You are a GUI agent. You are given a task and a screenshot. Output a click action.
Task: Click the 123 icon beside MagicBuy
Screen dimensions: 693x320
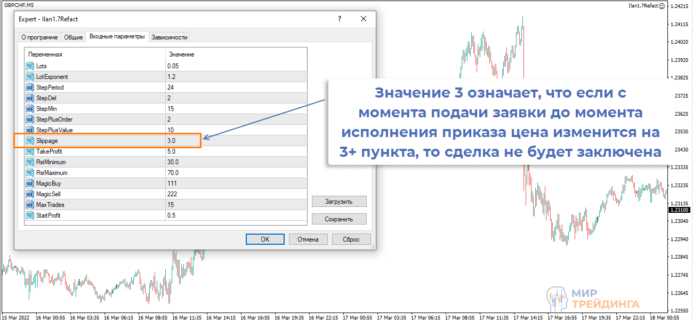(29, 183)
